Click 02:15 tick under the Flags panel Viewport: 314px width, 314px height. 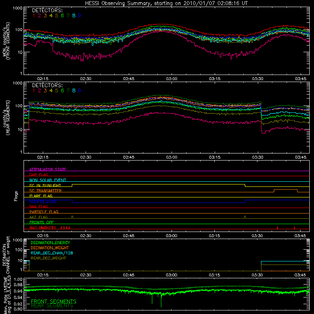coord(43,236)
